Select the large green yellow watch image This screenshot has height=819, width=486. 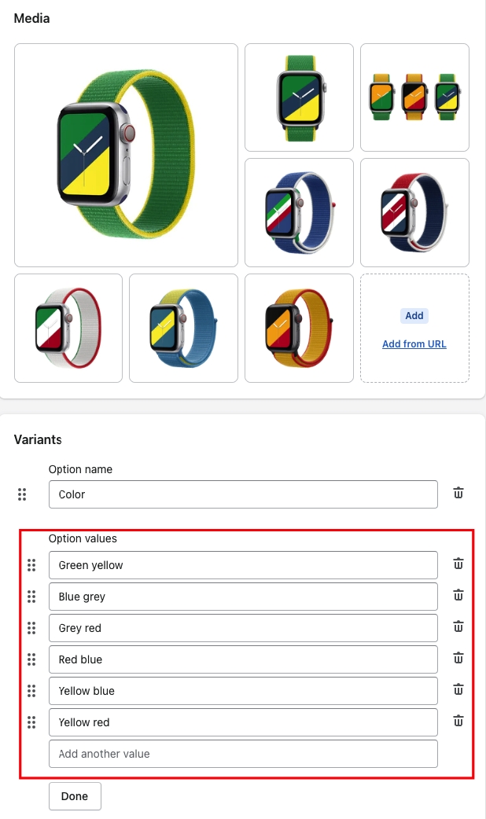click(x=126, y=155)
